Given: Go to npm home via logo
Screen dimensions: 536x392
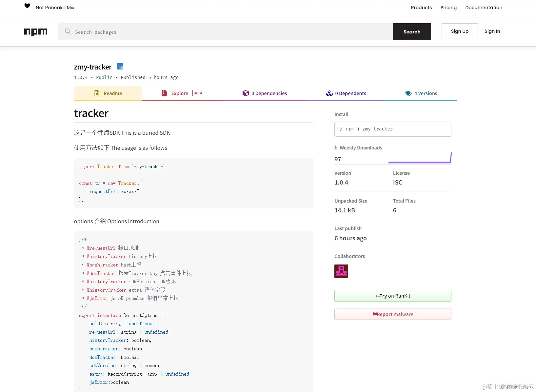Looking at the screenshot, I should [36, 32].
